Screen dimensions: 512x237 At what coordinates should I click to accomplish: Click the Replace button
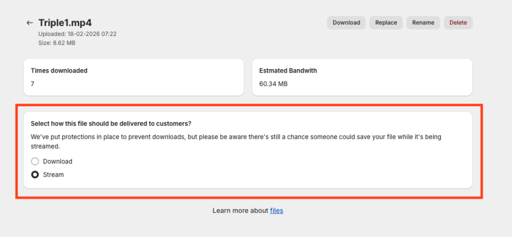[386, 22]
